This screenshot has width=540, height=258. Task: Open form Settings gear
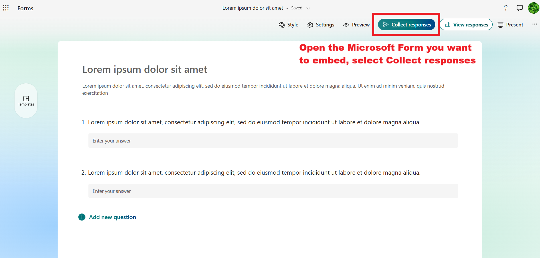(x=321, y=25)
